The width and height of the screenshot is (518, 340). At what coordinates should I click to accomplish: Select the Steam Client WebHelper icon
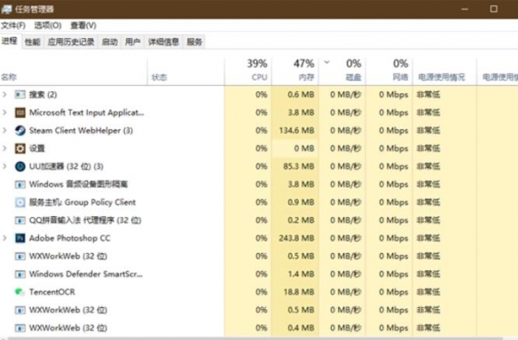pos(20,130)
